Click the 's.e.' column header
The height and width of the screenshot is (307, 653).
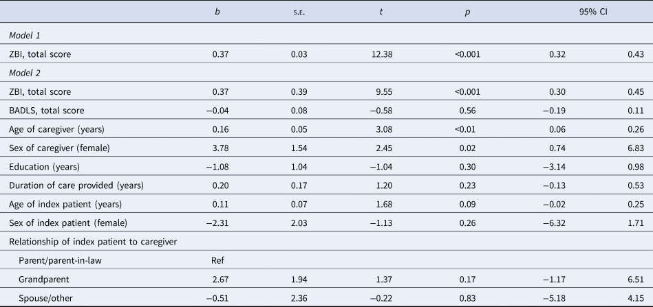[297, 12]
